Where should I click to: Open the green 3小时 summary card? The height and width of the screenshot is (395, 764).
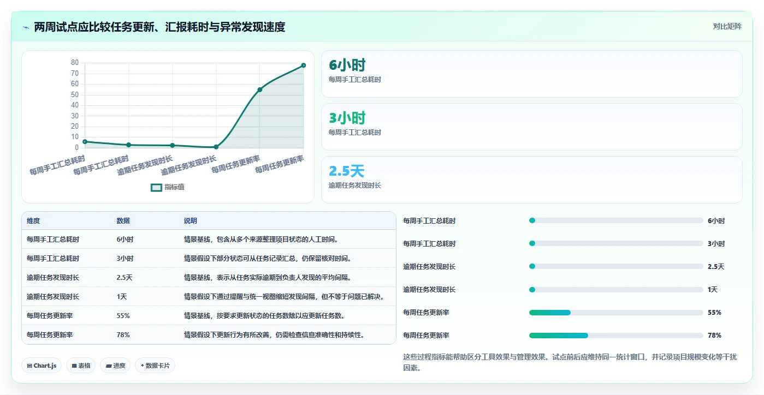531,127
